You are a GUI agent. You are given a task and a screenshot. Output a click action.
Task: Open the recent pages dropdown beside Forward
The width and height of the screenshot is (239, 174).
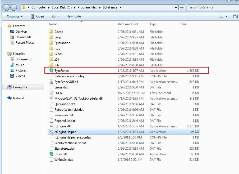pos(19,7)
